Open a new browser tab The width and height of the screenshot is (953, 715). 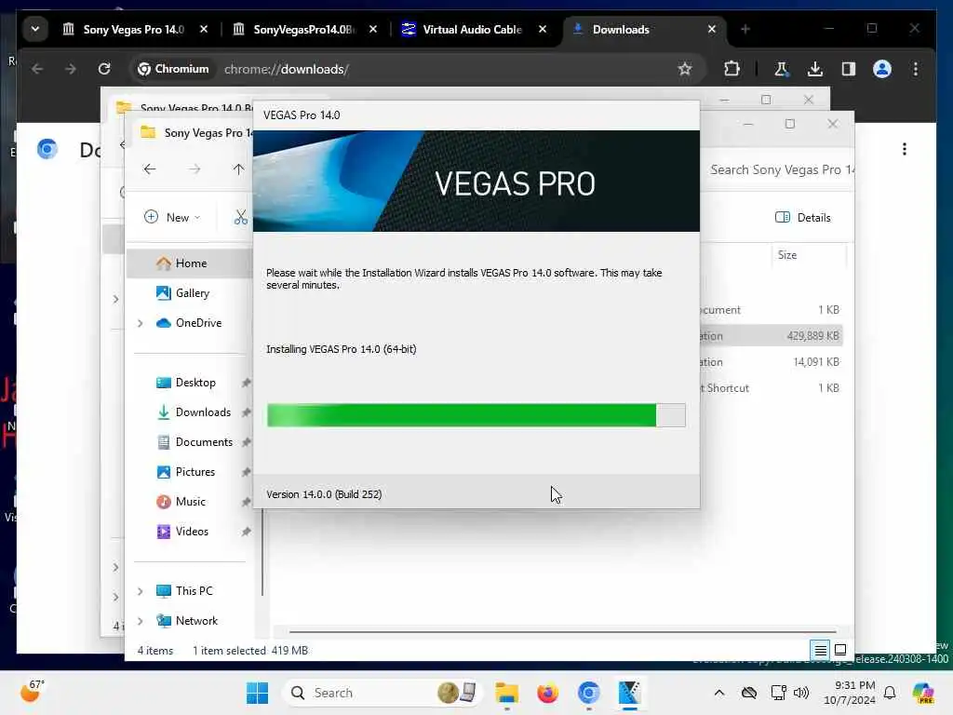745,29
